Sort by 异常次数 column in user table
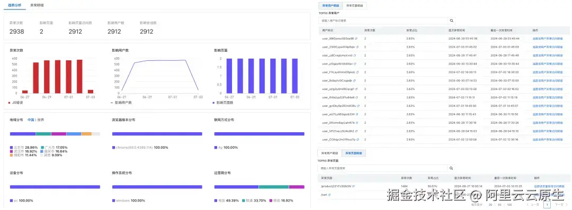572x210 pixels. [370, 30]
